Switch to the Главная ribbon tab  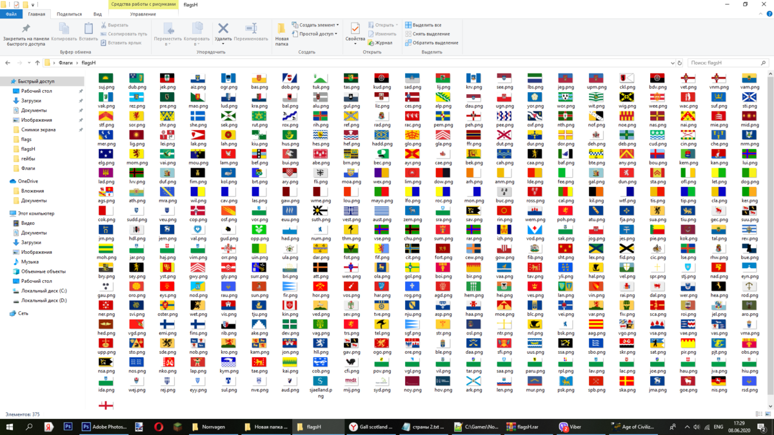click(x=37, y=14)
